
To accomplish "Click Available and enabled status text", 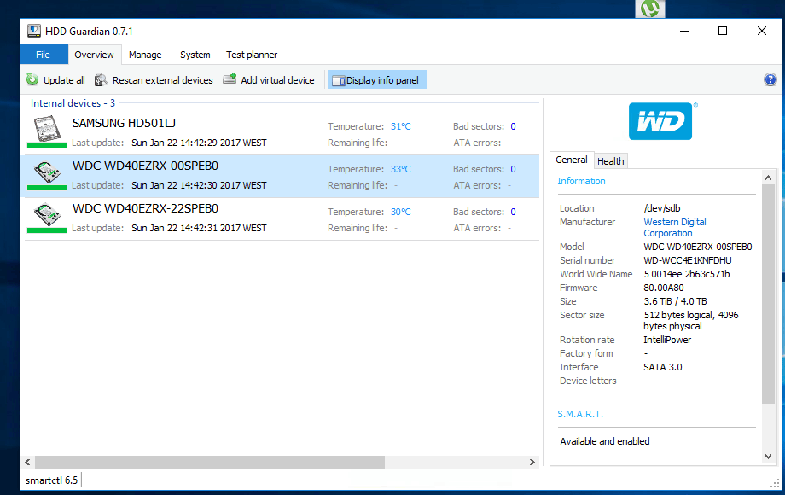I will 605,441.
